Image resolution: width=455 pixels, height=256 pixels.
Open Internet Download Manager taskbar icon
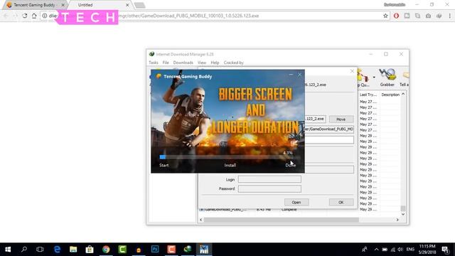click(188, 250)
